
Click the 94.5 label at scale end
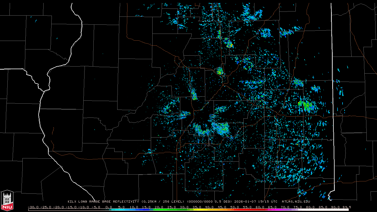(x=346, y=207)
